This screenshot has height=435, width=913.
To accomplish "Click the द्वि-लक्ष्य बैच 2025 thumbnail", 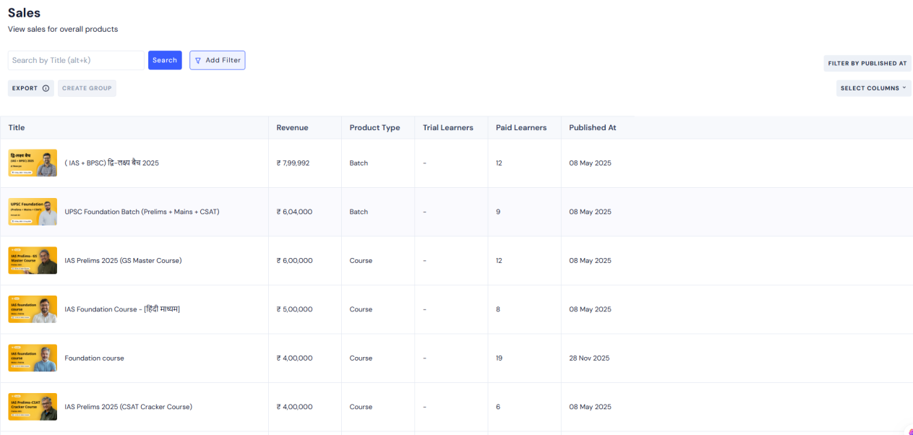I will 33,163.
